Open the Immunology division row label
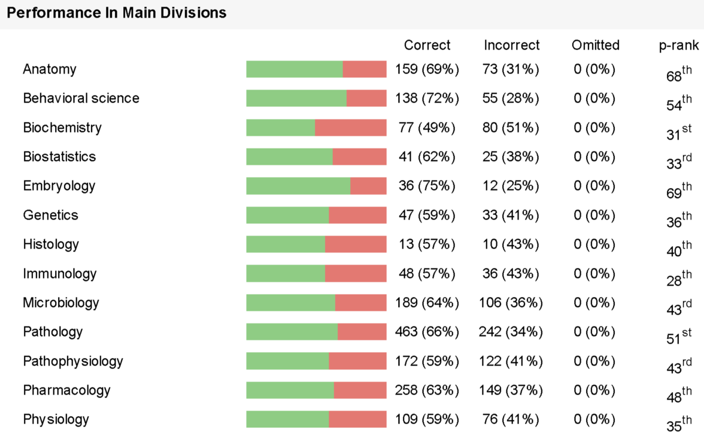This screenshot has width=704, height=446. coord(60,274)
